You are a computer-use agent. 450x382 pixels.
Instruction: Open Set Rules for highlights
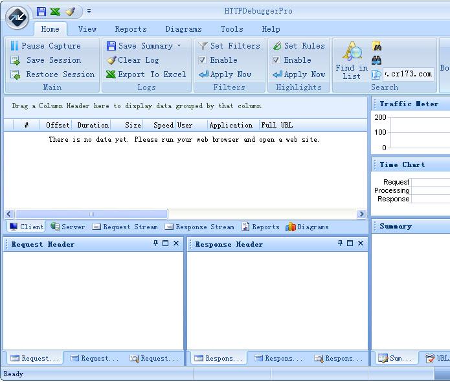coord(298,45)
